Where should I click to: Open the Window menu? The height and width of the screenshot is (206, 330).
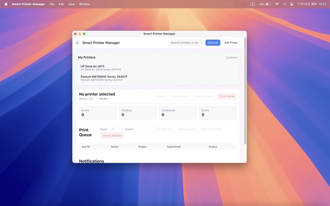click(84, 4)
